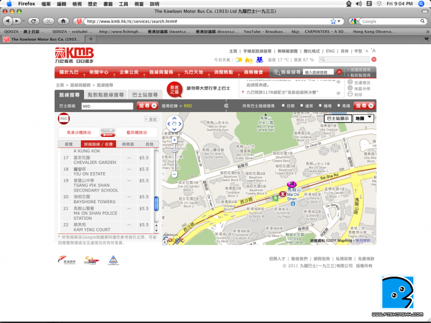Switch to the 時間表 timetable tab
This screenshot has width=431, height=323.
click(128, 144)
